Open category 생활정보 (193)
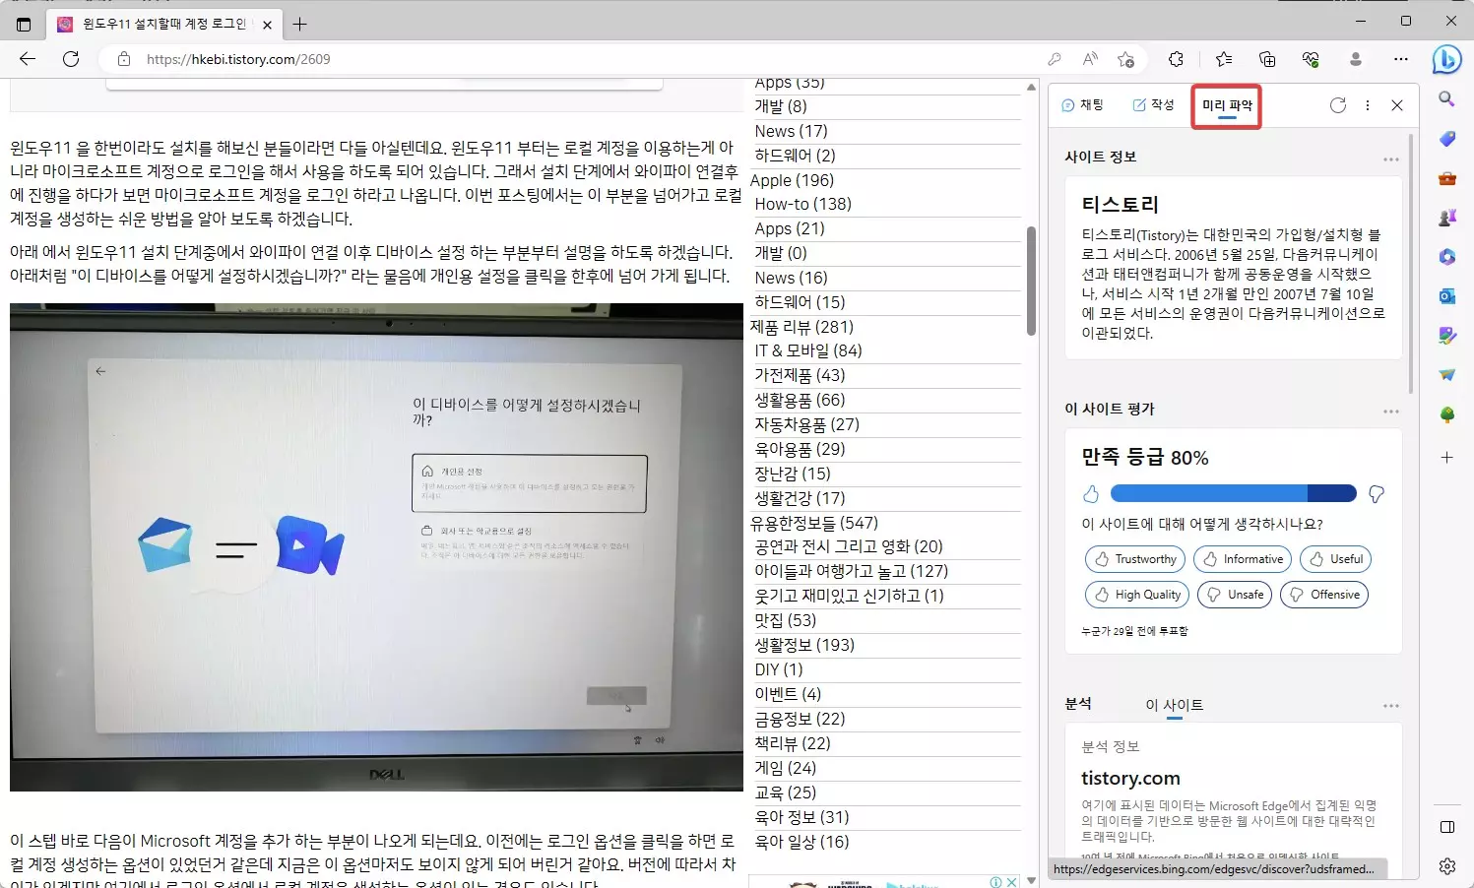 coord(804,645)
